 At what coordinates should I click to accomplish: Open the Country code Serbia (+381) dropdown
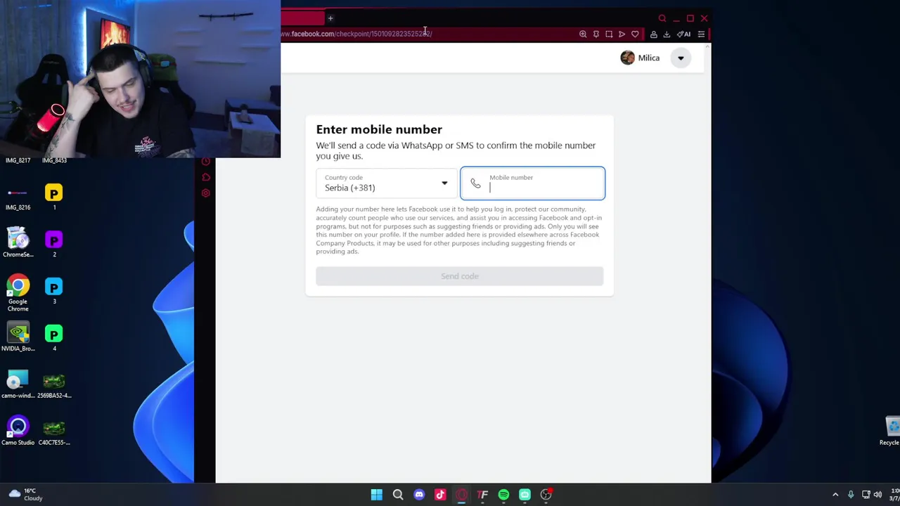[385, 183]
